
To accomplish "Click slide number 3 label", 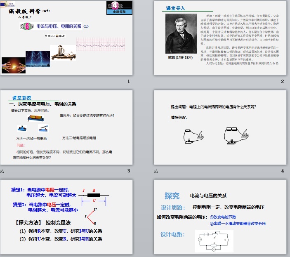I will point(129,171).
